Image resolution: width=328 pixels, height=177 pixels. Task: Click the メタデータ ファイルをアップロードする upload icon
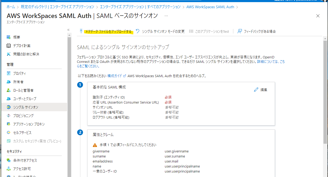pos(81,31)
